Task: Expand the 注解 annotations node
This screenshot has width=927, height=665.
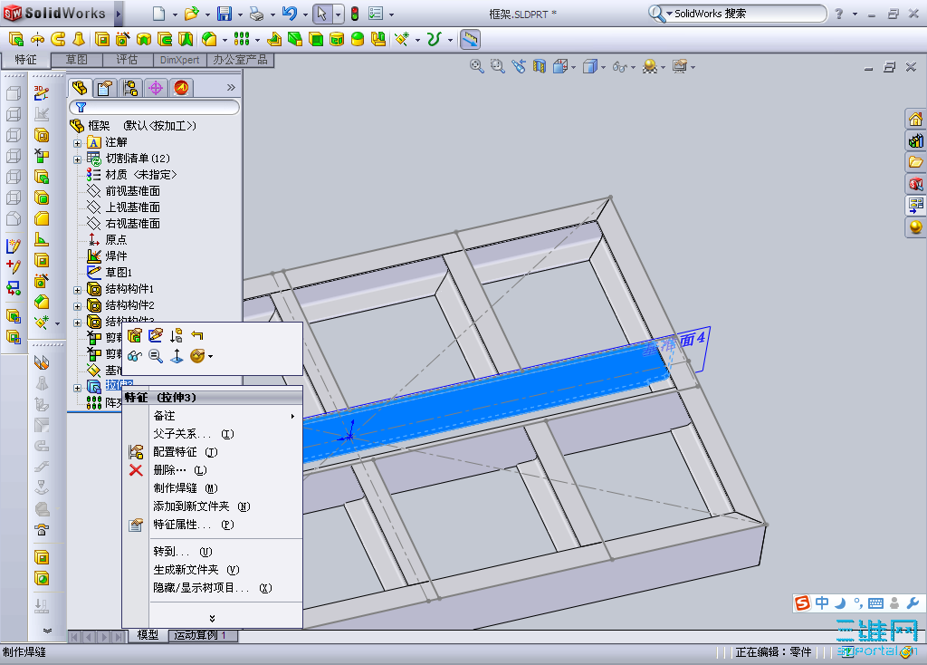Action: pyautogui.click(x=78, y=143)
